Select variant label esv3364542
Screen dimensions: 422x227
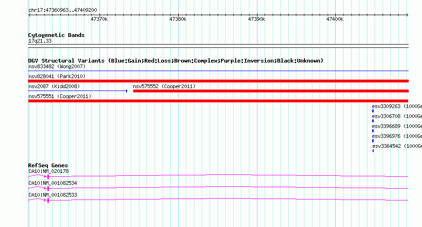click(386, 146)
